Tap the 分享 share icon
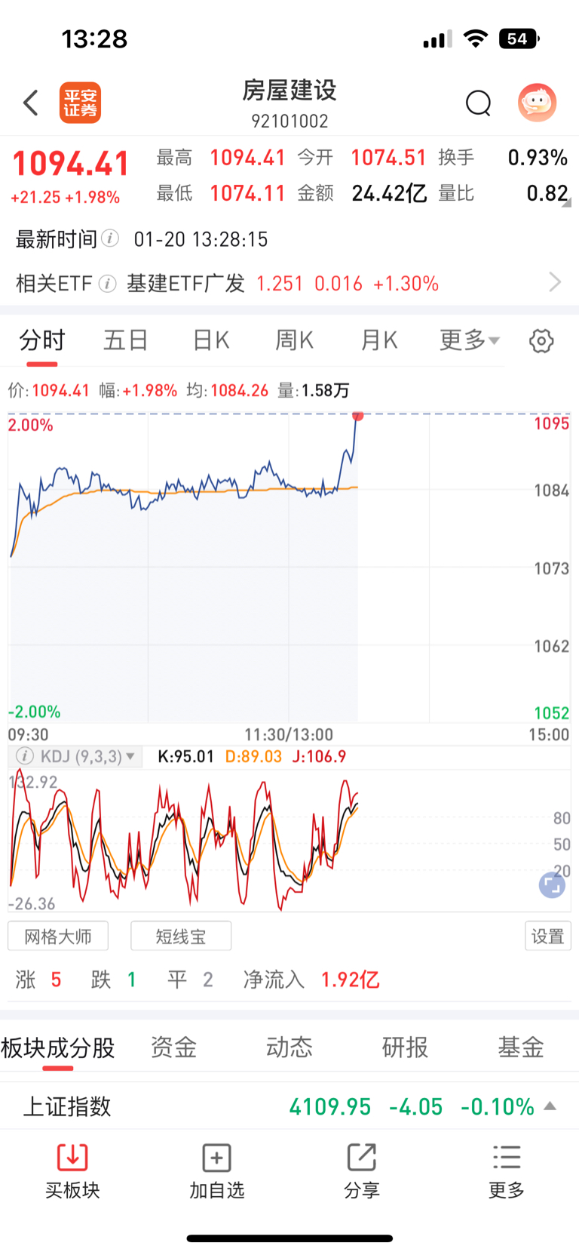The width and height of the screenshot is (579, 1255). (x=362, y=1157)
